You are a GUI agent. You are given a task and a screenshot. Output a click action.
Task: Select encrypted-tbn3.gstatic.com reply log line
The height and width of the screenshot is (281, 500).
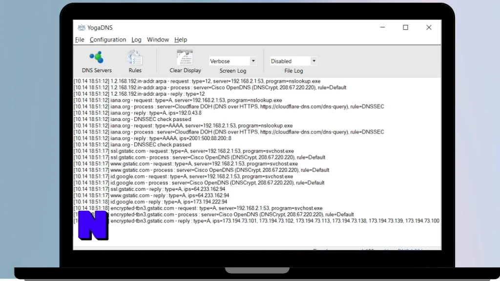point(256,221)
